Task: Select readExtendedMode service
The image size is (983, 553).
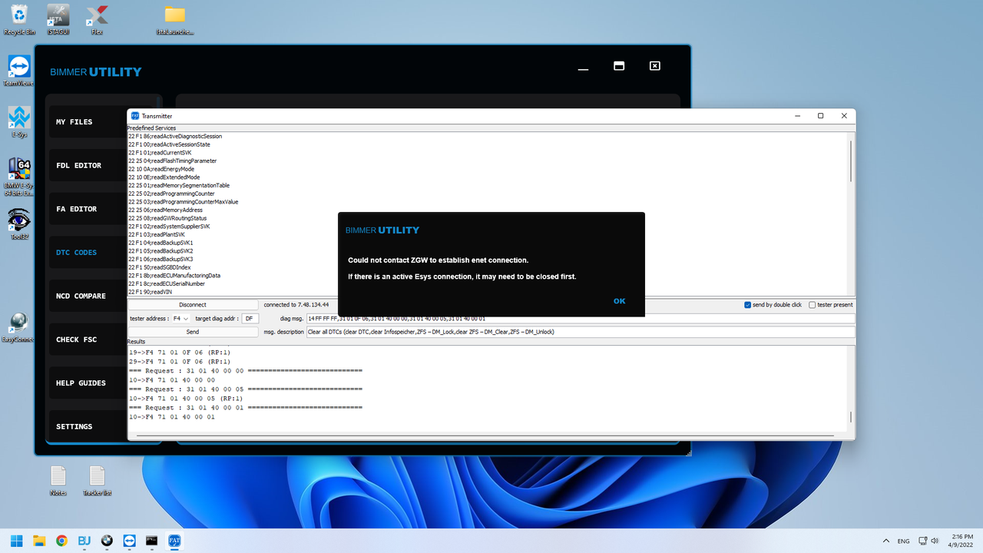Action: pyautogui.click(x=164, y=177)
